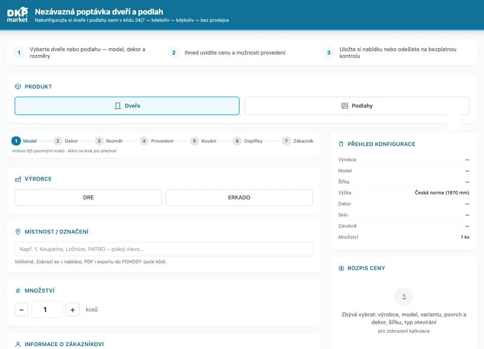
Task: Click the location pin icon beside MÍSTNOST / OZNAČENÍ
Action: pos(18,232)
